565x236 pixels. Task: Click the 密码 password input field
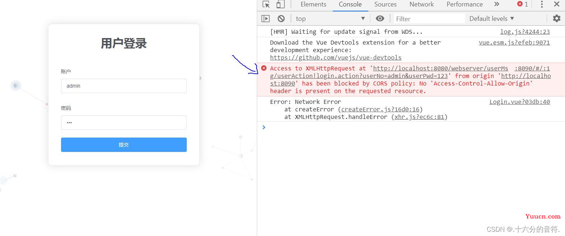(x=124, y=122)
